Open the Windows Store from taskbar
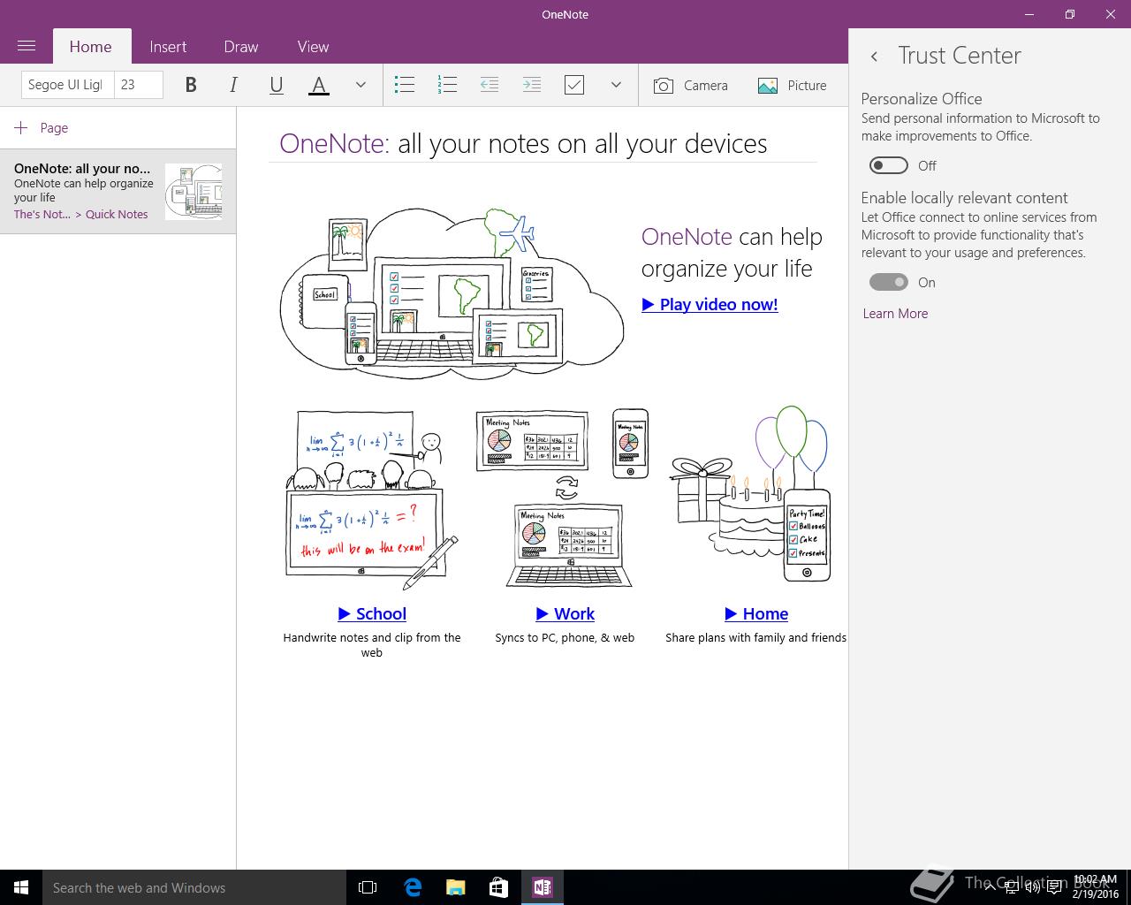The height and width of the screenshot is (905, 1131). point(498,887)
